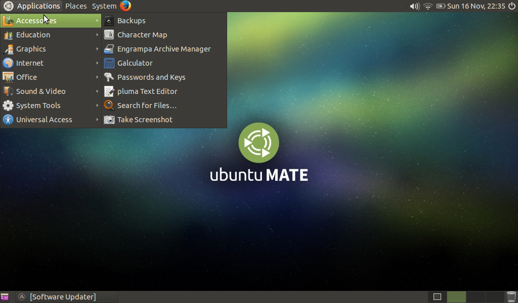
Task: Expand the Education submenu arrow
Action: 97,35
